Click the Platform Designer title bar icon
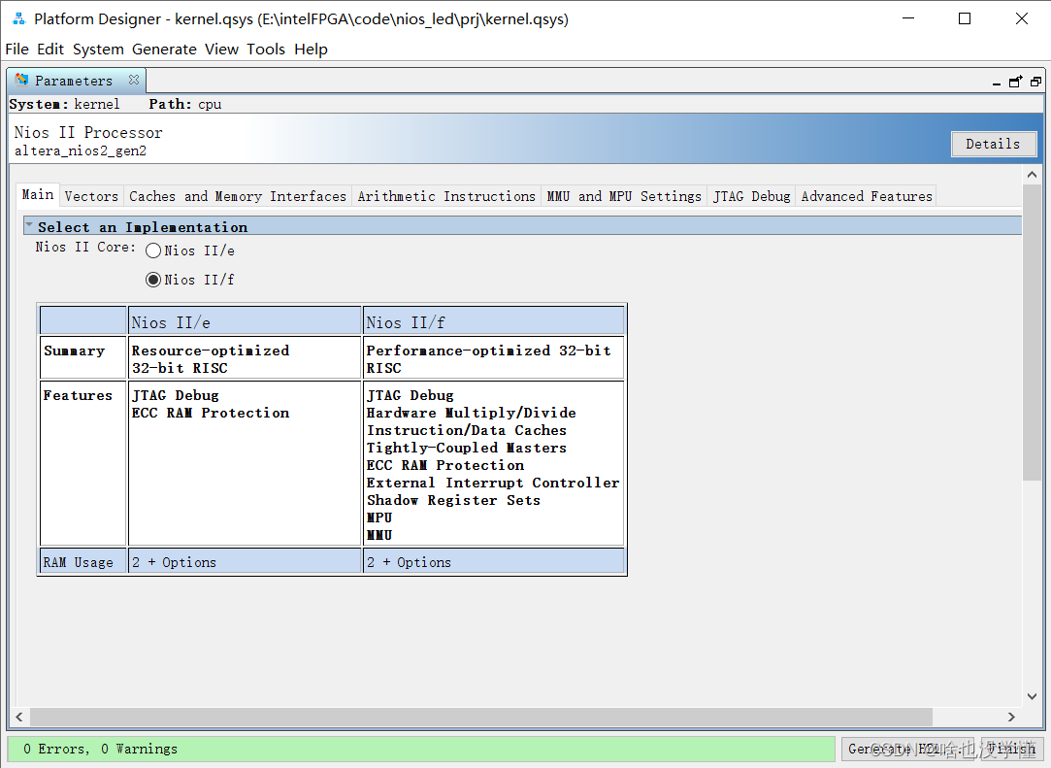The height and width of the screenshot is (768, 1051). 18,18
